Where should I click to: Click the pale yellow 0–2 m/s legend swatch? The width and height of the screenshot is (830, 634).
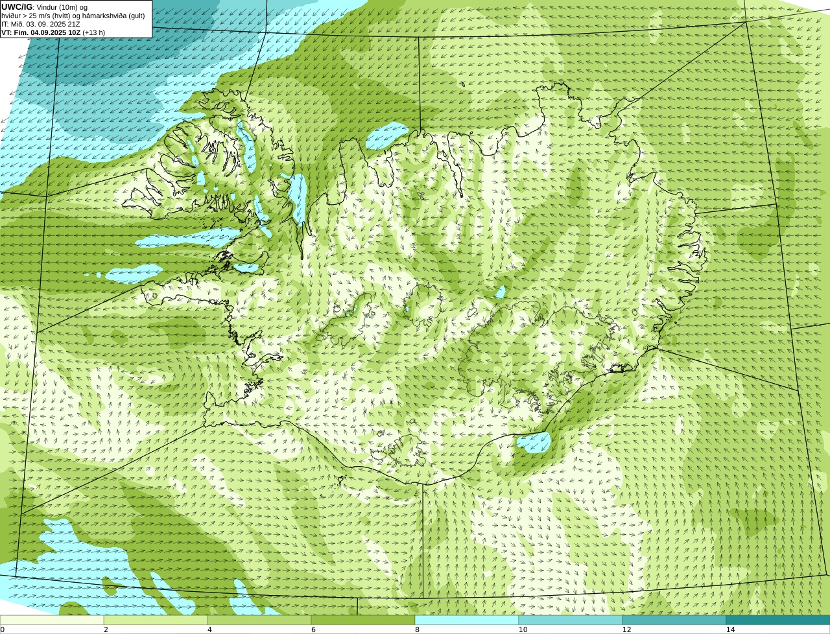(52, 620)
